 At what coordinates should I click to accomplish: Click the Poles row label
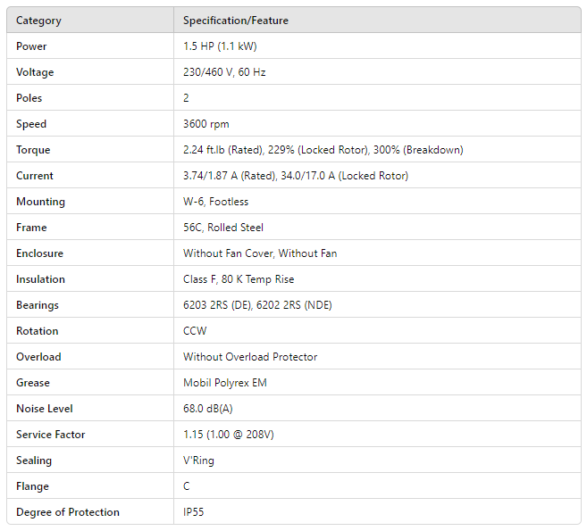click(29, 98)
